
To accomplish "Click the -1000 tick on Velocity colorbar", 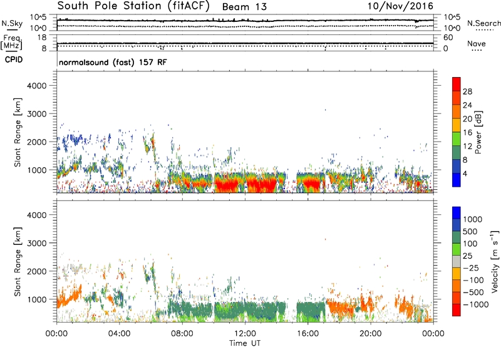I will coord(475,304).
